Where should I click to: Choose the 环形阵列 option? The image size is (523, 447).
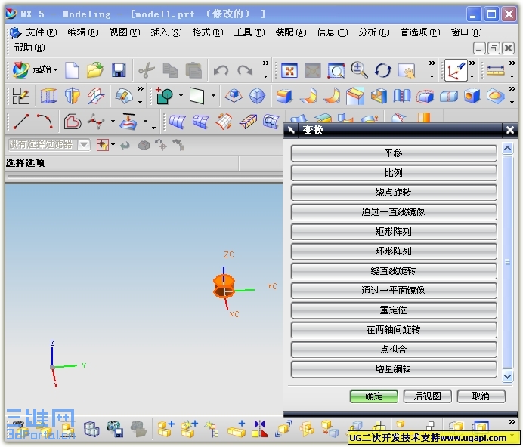(394, 251)
